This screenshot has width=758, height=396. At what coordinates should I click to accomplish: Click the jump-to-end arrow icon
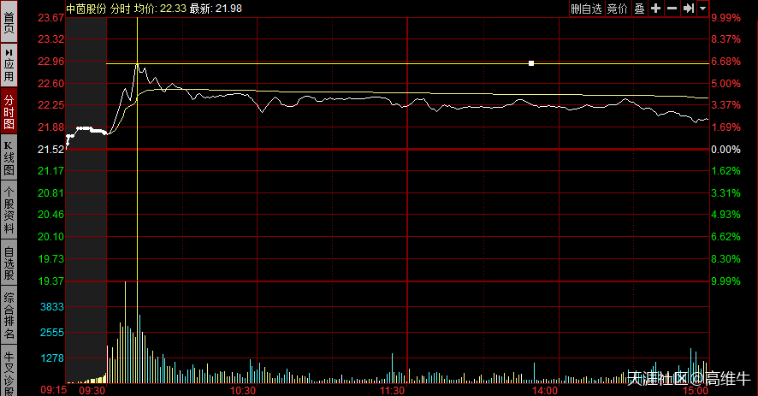coord(687,8)
